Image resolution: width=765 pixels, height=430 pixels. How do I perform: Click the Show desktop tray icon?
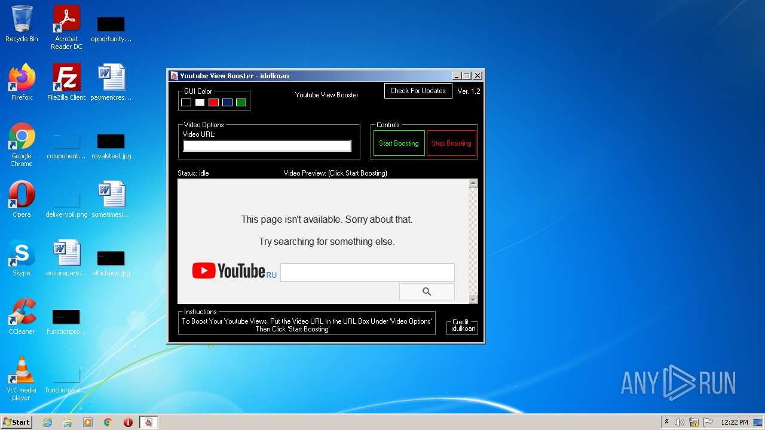[758, 422]
